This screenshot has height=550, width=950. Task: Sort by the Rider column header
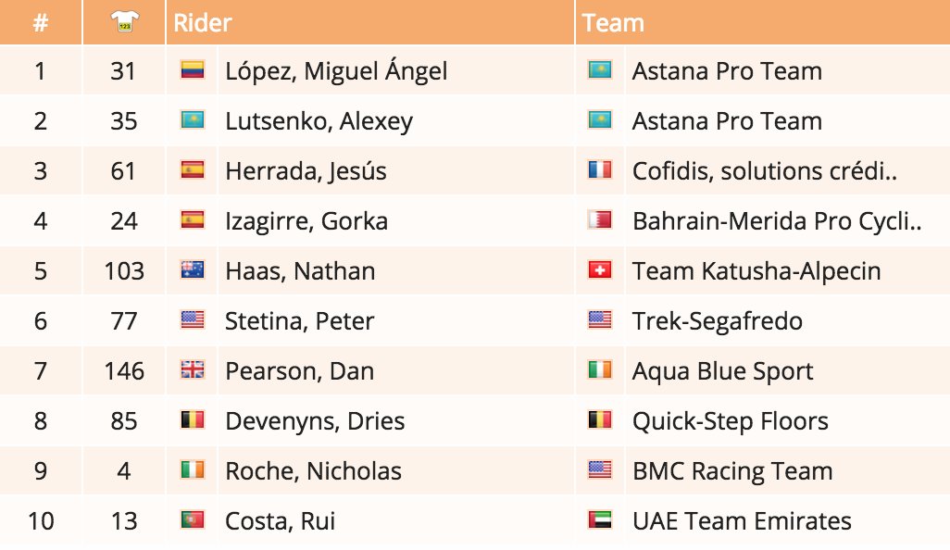coord(203,22)
